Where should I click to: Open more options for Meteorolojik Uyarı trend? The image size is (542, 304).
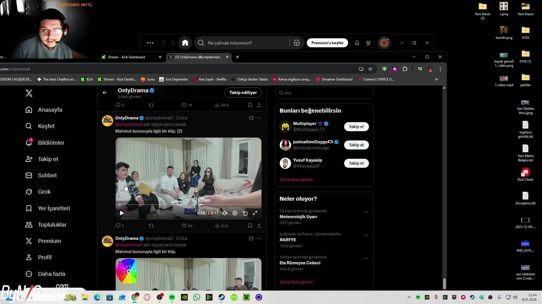click(366, 212)
